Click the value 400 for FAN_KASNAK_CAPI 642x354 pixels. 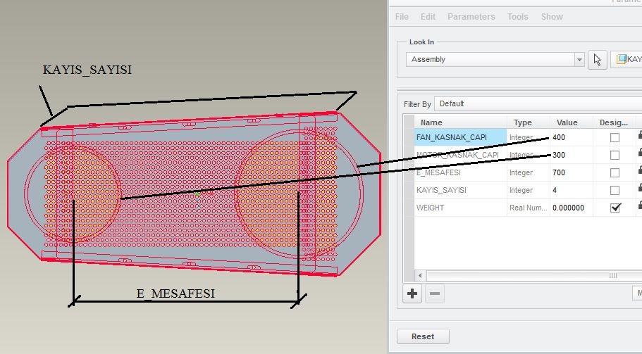tap(572, 137)
